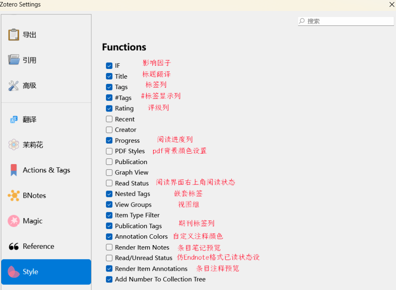Uncheck the IF checkbox
This screenshot has width=396, height=290.
pos(109,66)
